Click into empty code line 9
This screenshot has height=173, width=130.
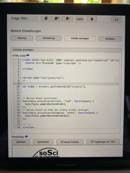pyautogui.click(x=70, y=83)
